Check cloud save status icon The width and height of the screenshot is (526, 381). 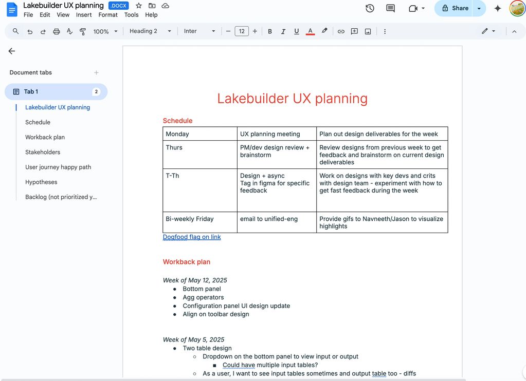pyautogui.click(x=166, y=6)
